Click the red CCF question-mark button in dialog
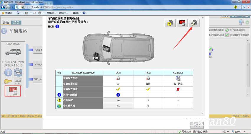This screenshot has width=251, height=134. tap(182, 23)
